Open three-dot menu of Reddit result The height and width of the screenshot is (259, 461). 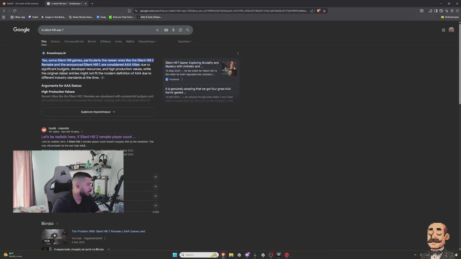82,132
